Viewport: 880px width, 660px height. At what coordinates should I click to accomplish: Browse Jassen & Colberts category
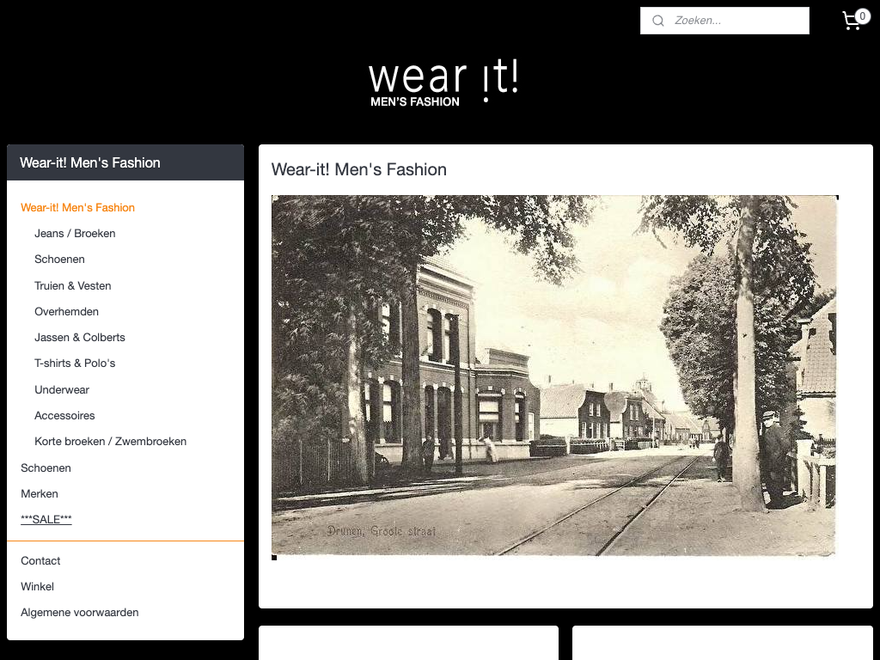(x=80, y=338)
